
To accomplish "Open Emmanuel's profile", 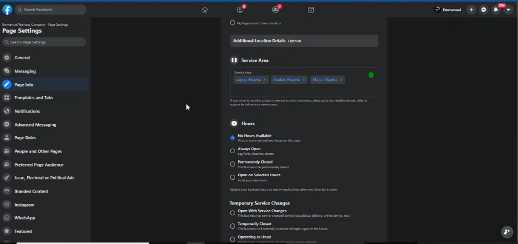I will [x=448, y=10].
